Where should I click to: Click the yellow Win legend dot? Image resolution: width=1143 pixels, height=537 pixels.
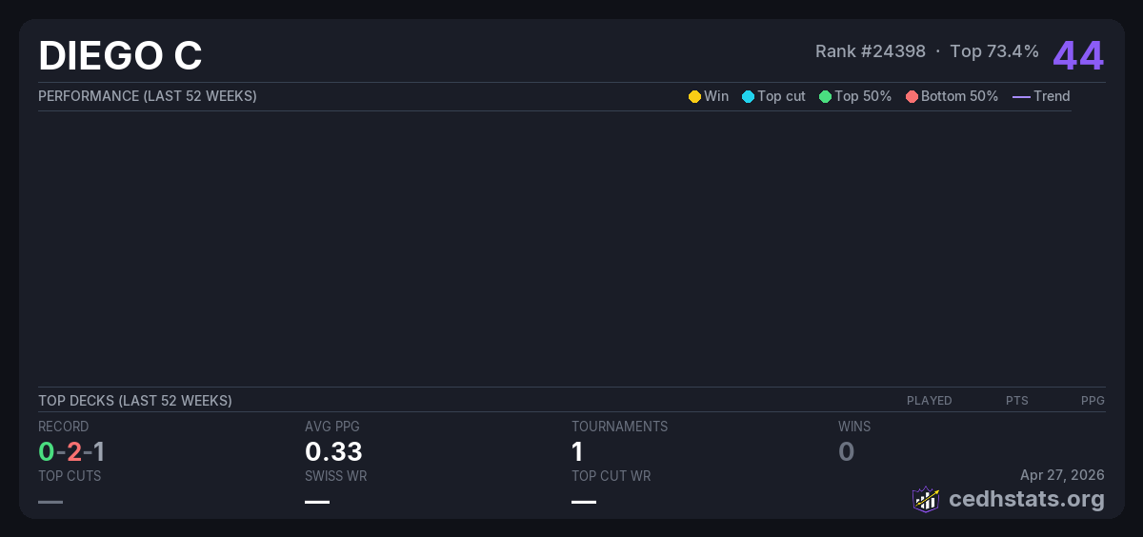point(694,96)
